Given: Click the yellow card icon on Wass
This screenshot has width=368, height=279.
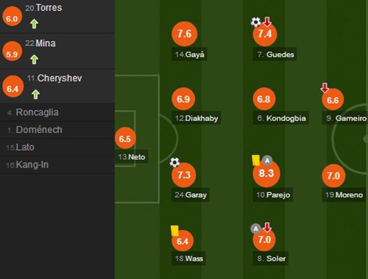Looking at the screenshot, I should click(175, 231).
